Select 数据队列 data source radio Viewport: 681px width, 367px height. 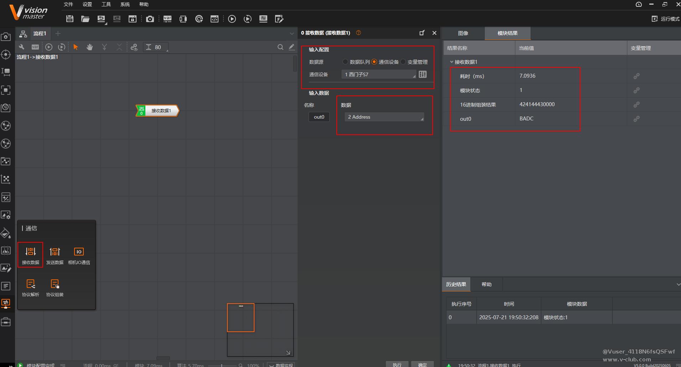click(x=345, y=62)
